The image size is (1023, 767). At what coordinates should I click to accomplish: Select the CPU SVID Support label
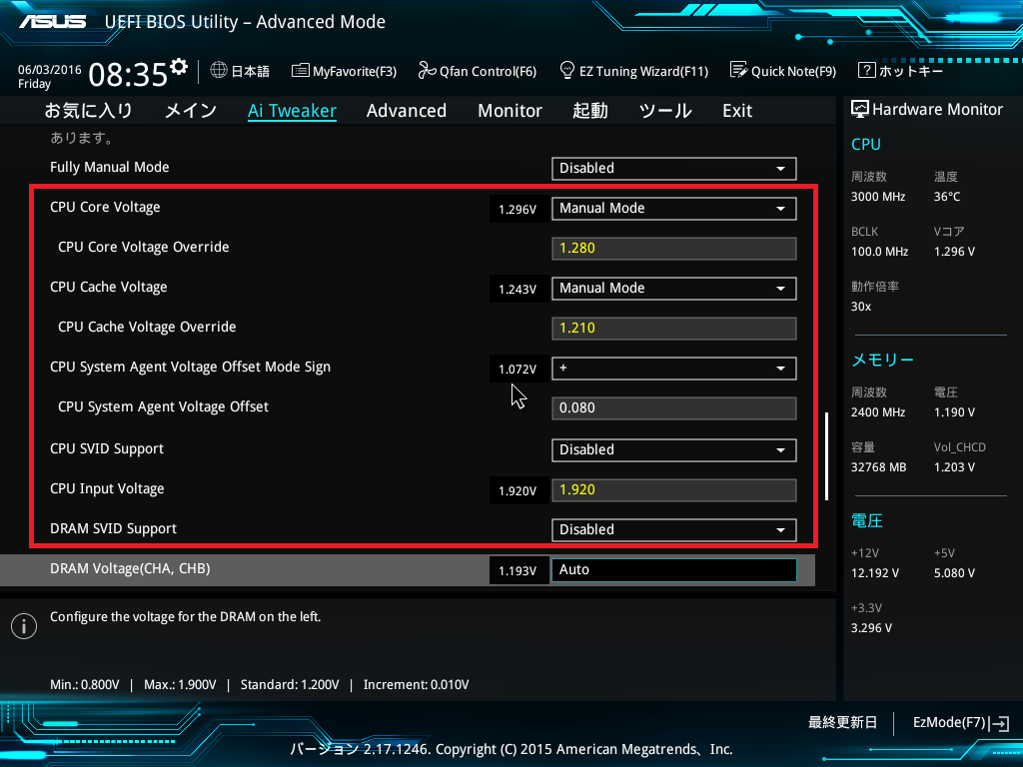(107, 448)
